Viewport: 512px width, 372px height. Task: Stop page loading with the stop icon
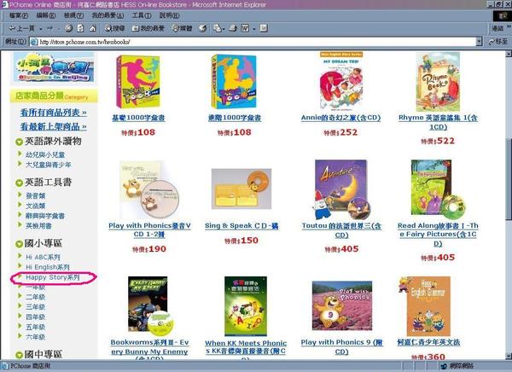[68, 28]
